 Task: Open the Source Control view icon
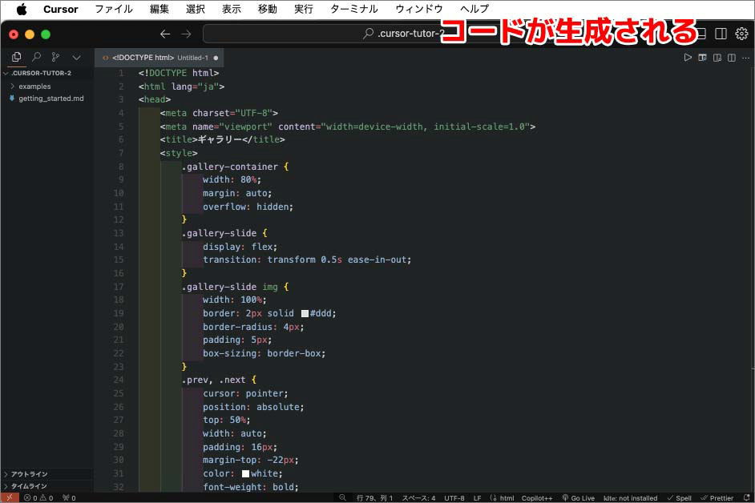tap(55, 57)
